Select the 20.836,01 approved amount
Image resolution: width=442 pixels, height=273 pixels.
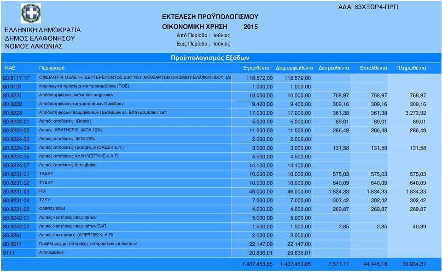[261, 253]
